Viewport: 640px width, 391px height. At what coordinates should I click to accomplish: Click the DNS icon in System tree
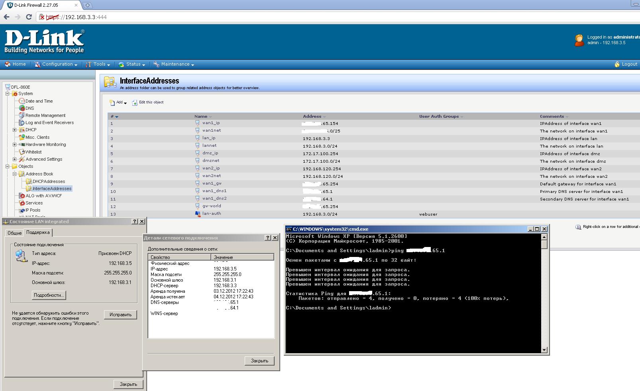[x=22, y=108]
